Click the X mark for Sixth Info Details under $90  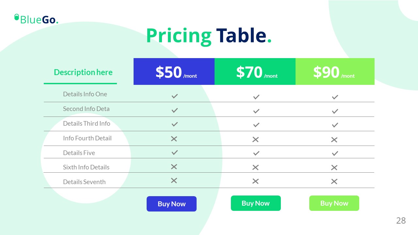point(334,167)
